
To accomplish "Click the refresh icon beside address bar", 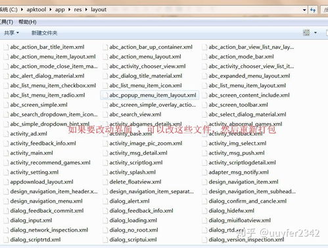I will point(313,10).
